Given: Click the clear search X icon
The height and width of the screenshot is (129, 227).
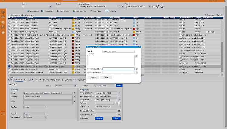Looking at the screenshot, I should click(162, 6).
